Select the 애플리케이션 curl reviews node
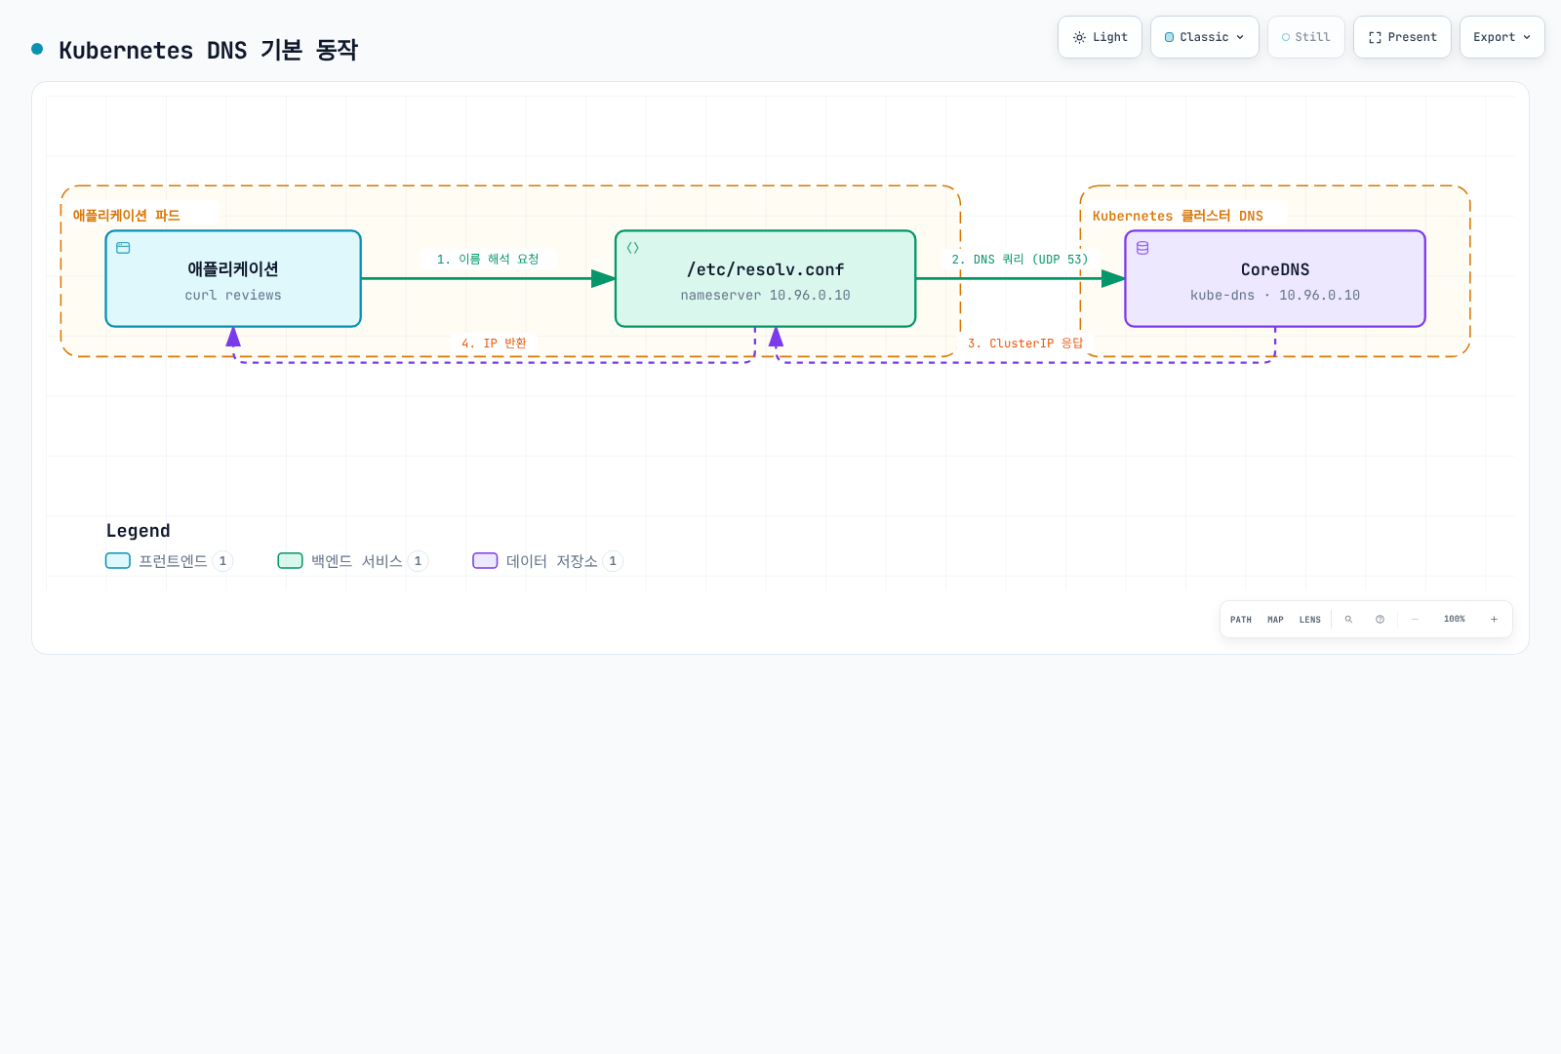This screenshot has width=1561, height=1054. pos(233,279)
